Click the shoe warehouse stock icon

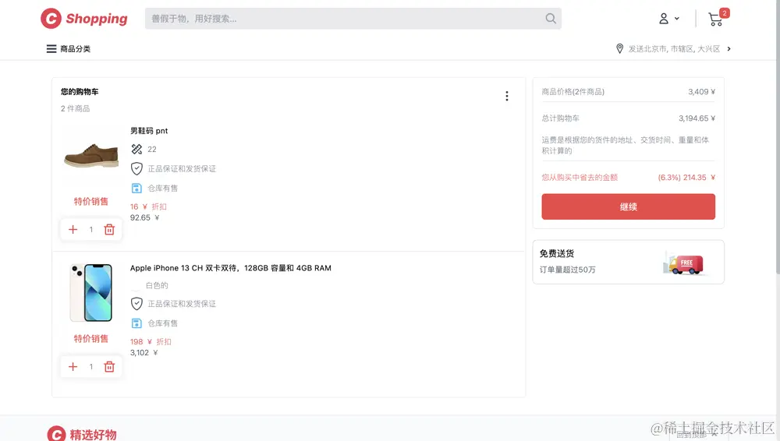click(x=136, y=188)
